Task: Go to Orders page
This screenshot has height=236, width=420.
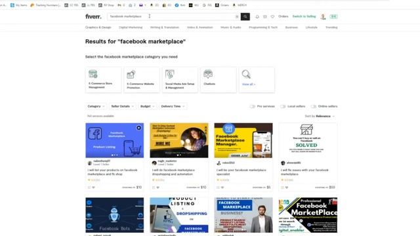Action: (x=283, y=16)
